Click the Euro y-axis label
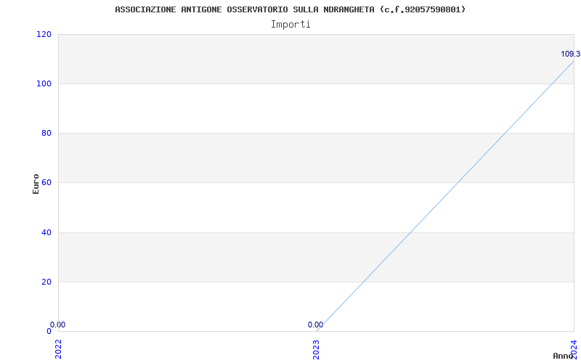This screenshot has width=581, height=363. pos(36,184)
